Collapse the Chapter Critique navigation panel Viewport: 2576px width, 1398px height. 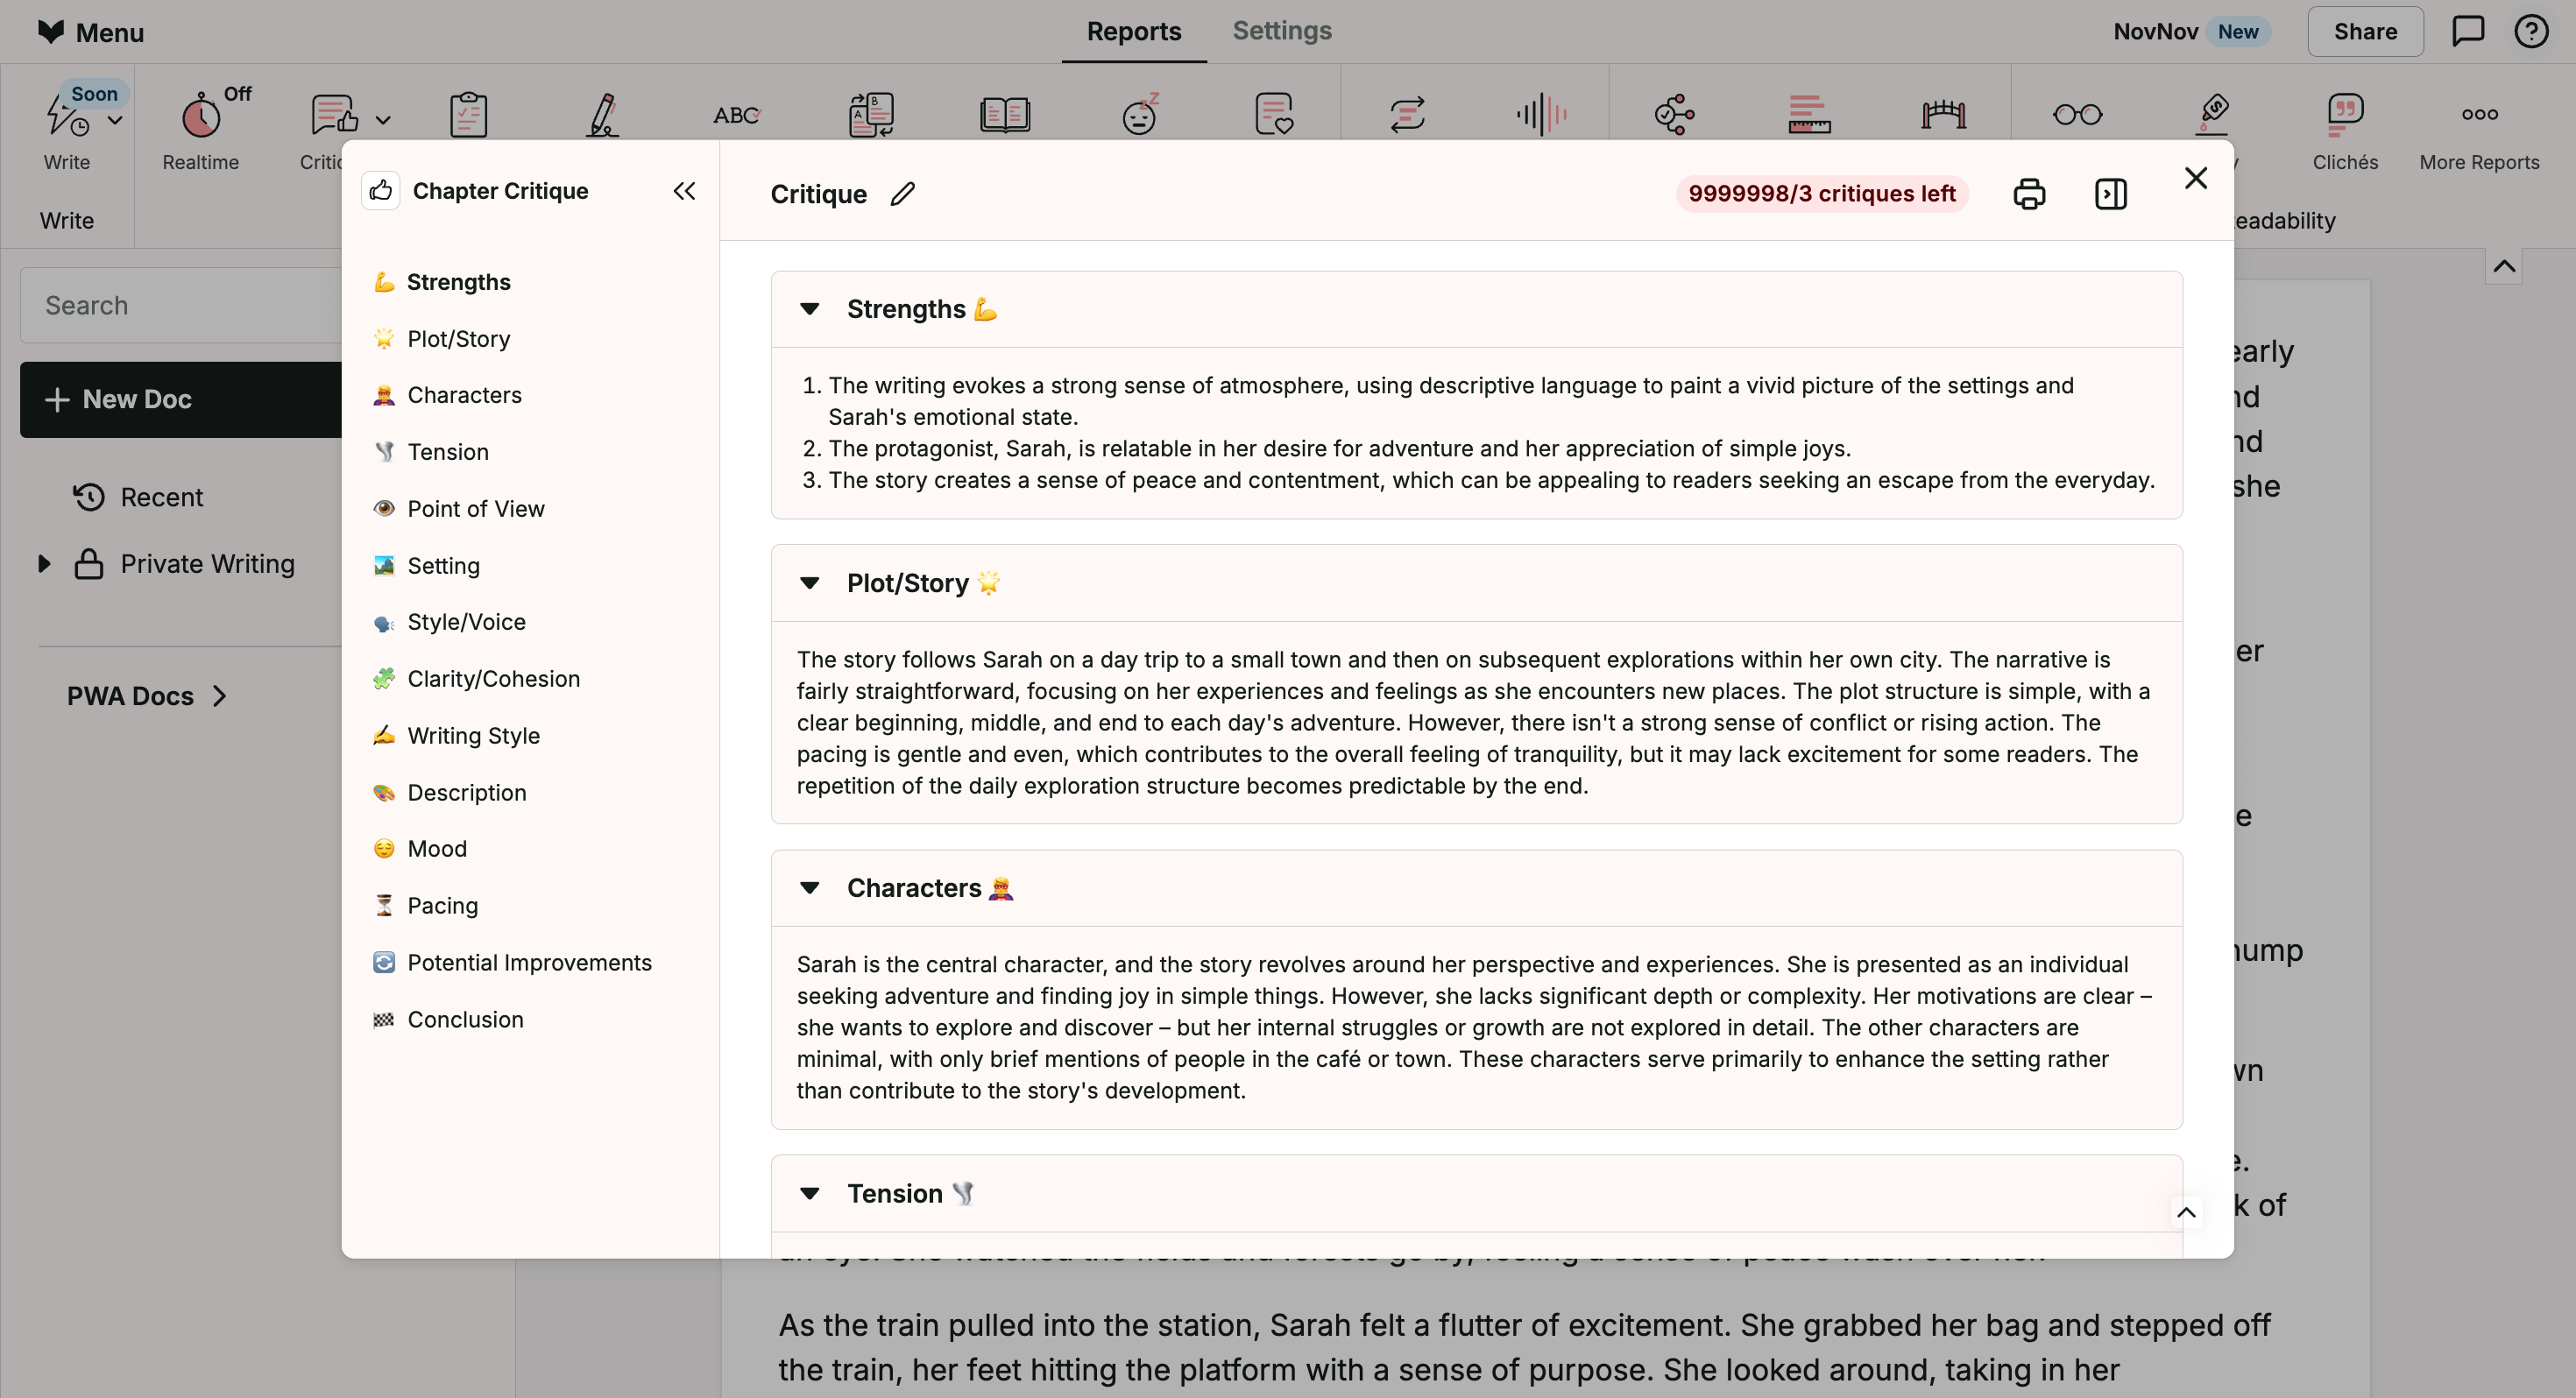coord(684,190)
